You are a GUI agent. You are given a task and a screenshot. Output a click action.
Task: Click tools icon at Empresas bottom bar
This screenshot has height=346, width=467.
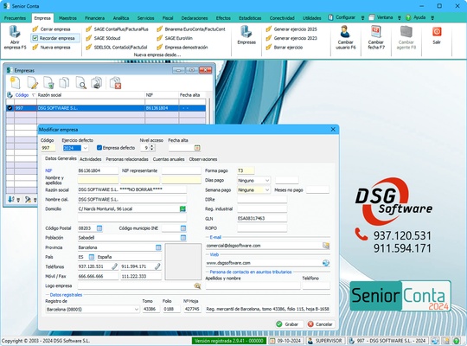click(x=28, y=199)
